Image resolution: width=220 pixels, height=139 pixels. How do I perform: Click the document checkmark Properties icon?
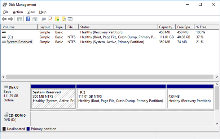click(x=50, y=19)
